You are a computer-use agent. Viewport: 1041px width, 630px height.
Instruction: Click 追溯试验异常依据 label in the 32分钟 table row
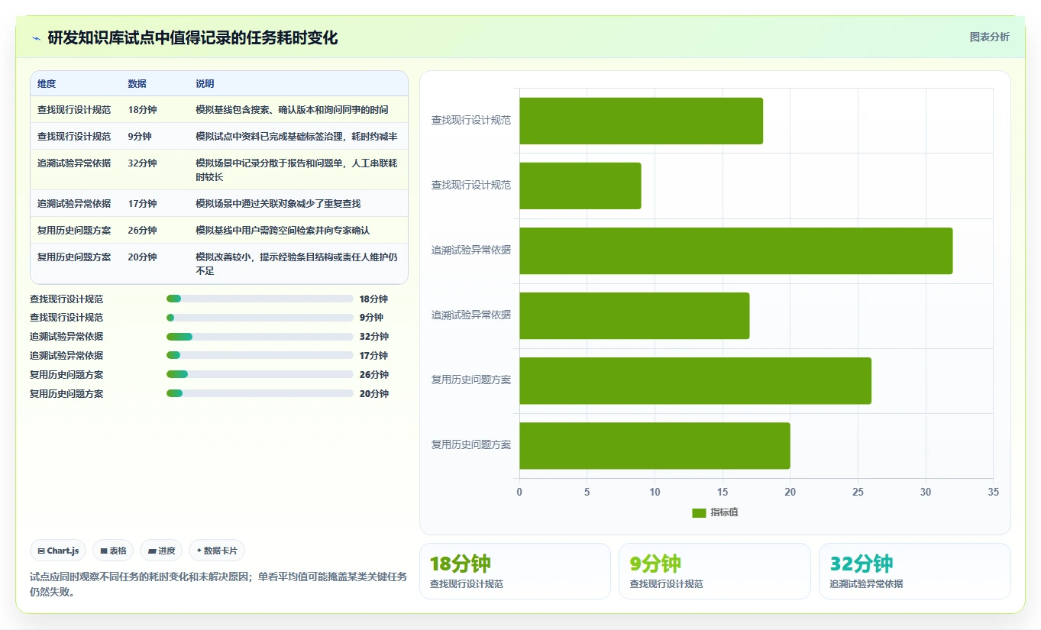click(74, 163)
